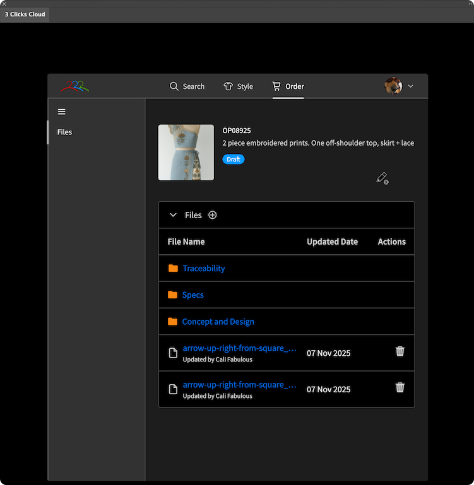Collapse the Files section chevron

pos(173,215)
